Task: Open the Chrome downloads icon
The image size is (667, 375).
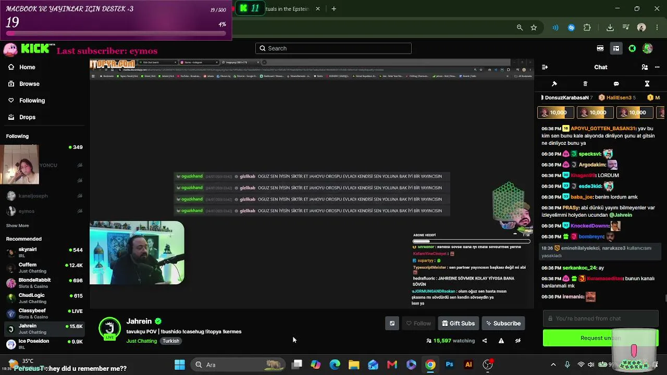Action: tap(610, 28)
